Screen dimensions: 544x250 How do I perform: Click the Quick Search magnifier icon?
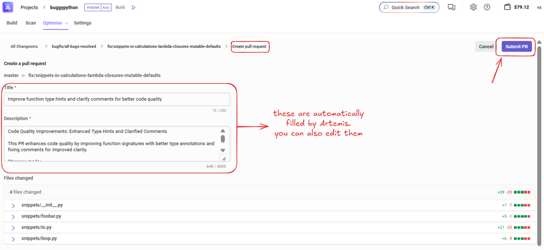[386, 7]
